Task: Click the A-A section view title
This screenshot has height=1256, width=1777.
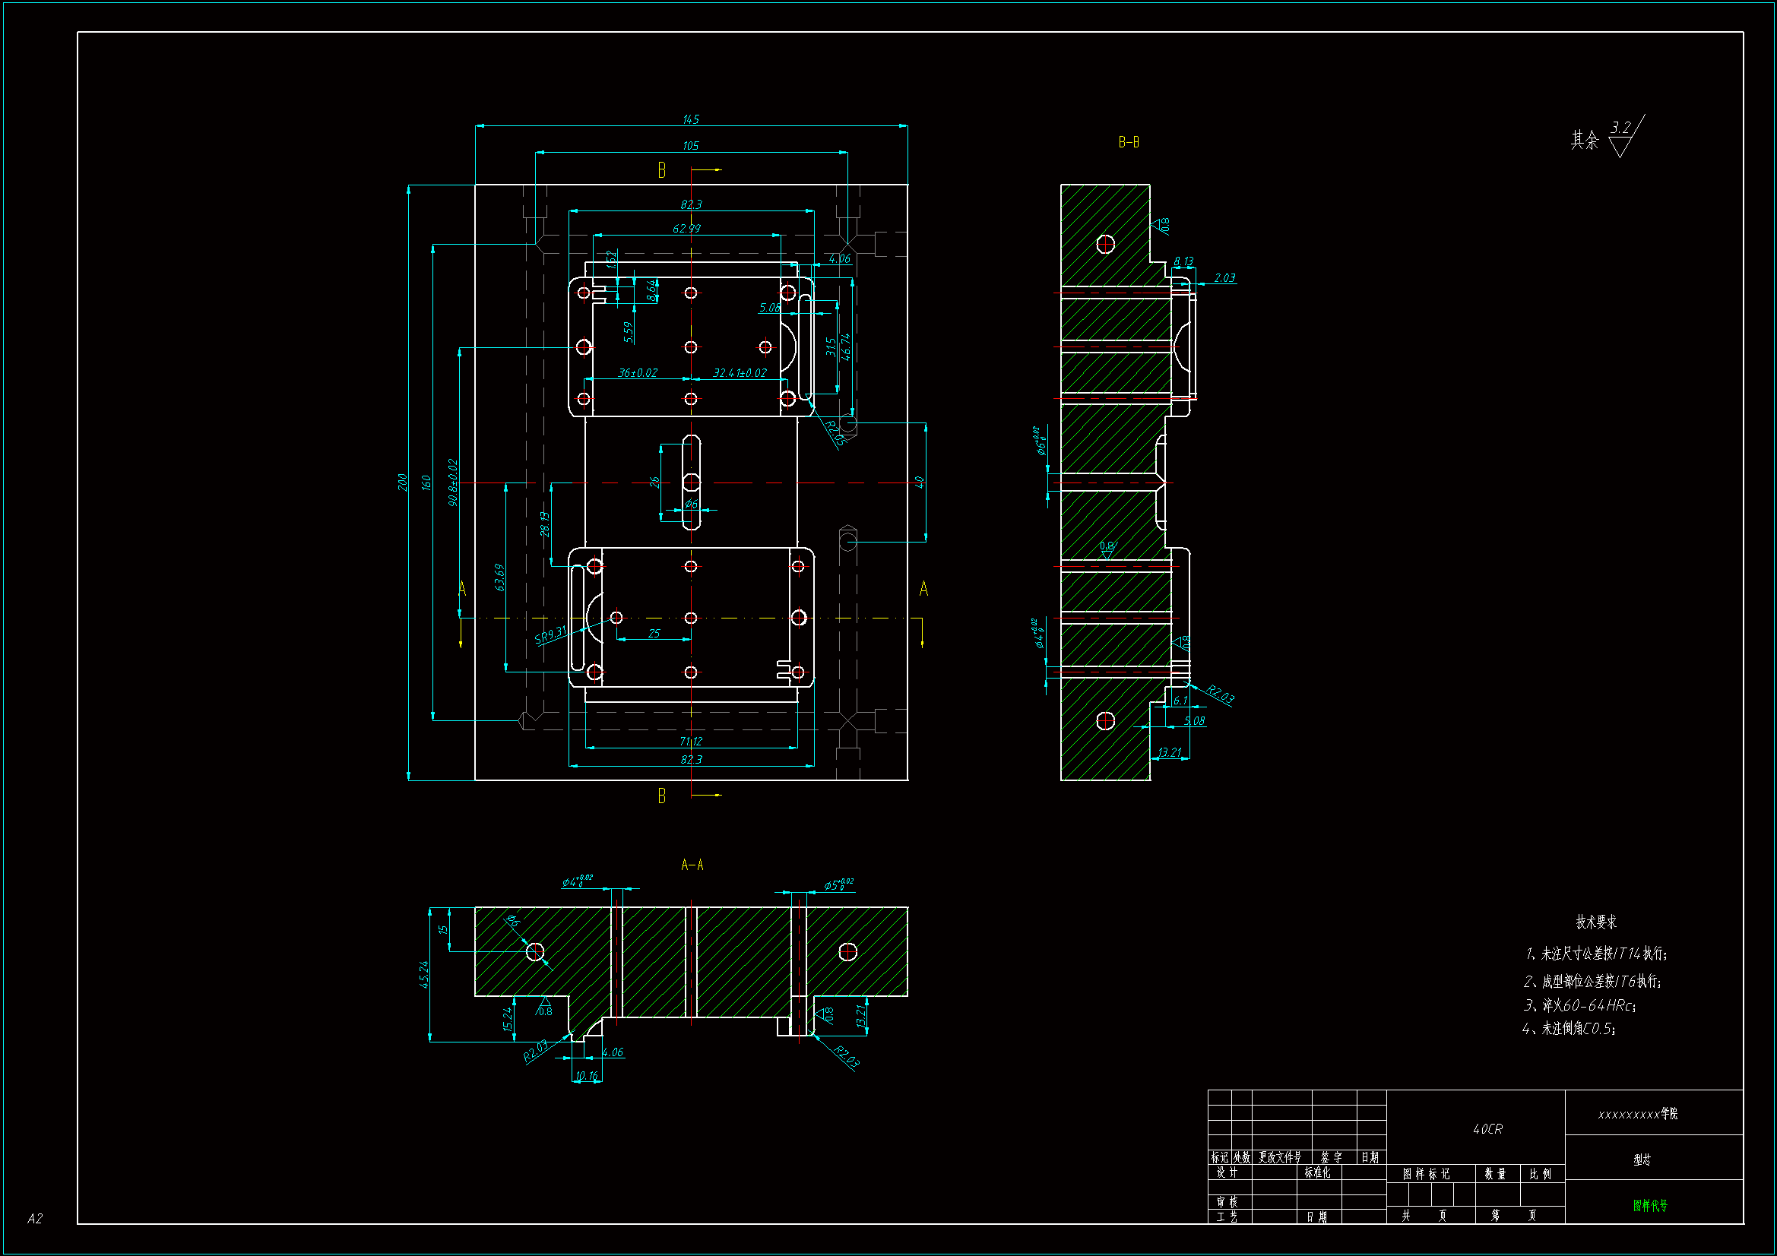Action: tap(692, 865)
